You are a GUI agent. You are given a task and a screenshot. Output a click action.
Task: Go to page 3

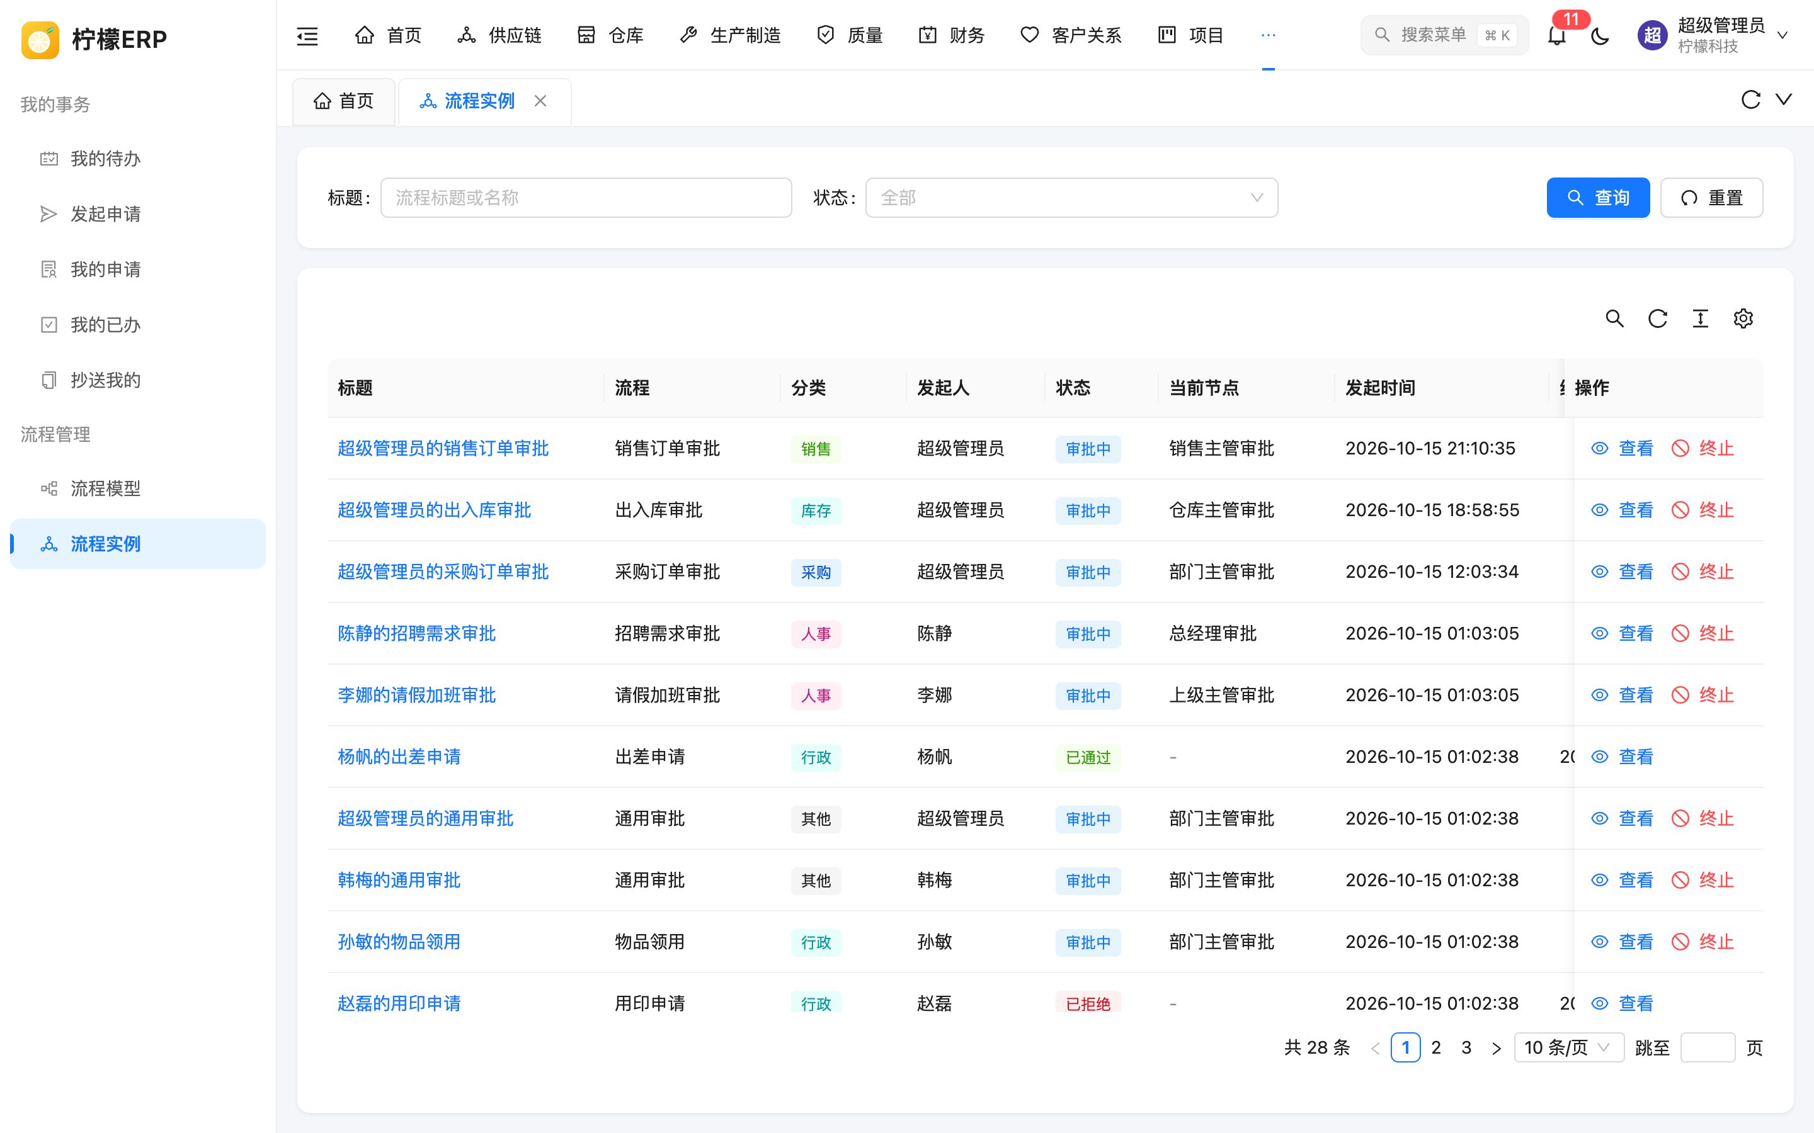point(1466,1047)
